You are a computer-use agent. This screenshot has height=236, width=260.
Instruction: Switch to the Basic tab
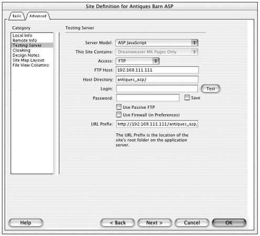coord(17,16)
